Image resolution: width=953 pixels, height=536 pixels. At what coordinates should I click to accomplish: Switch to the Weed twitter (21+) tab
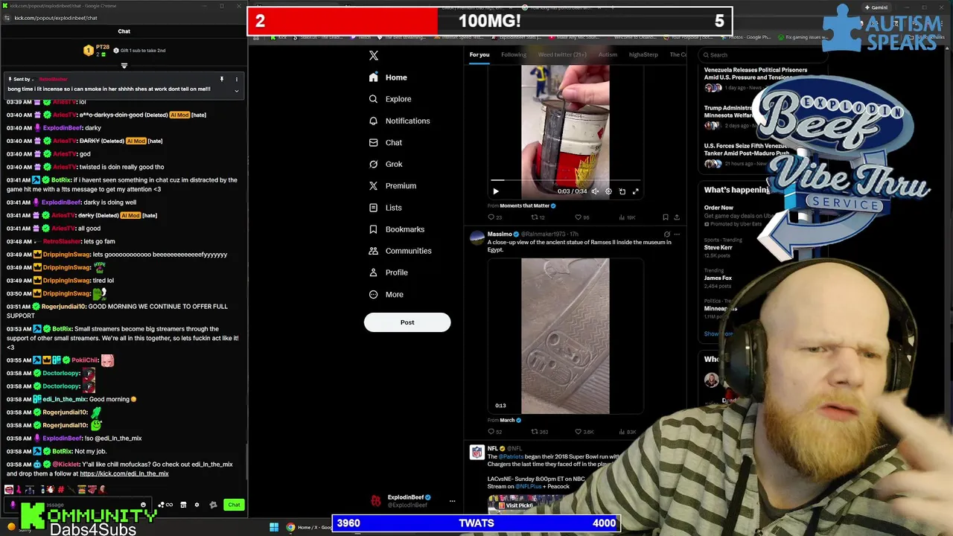(562, 54)
